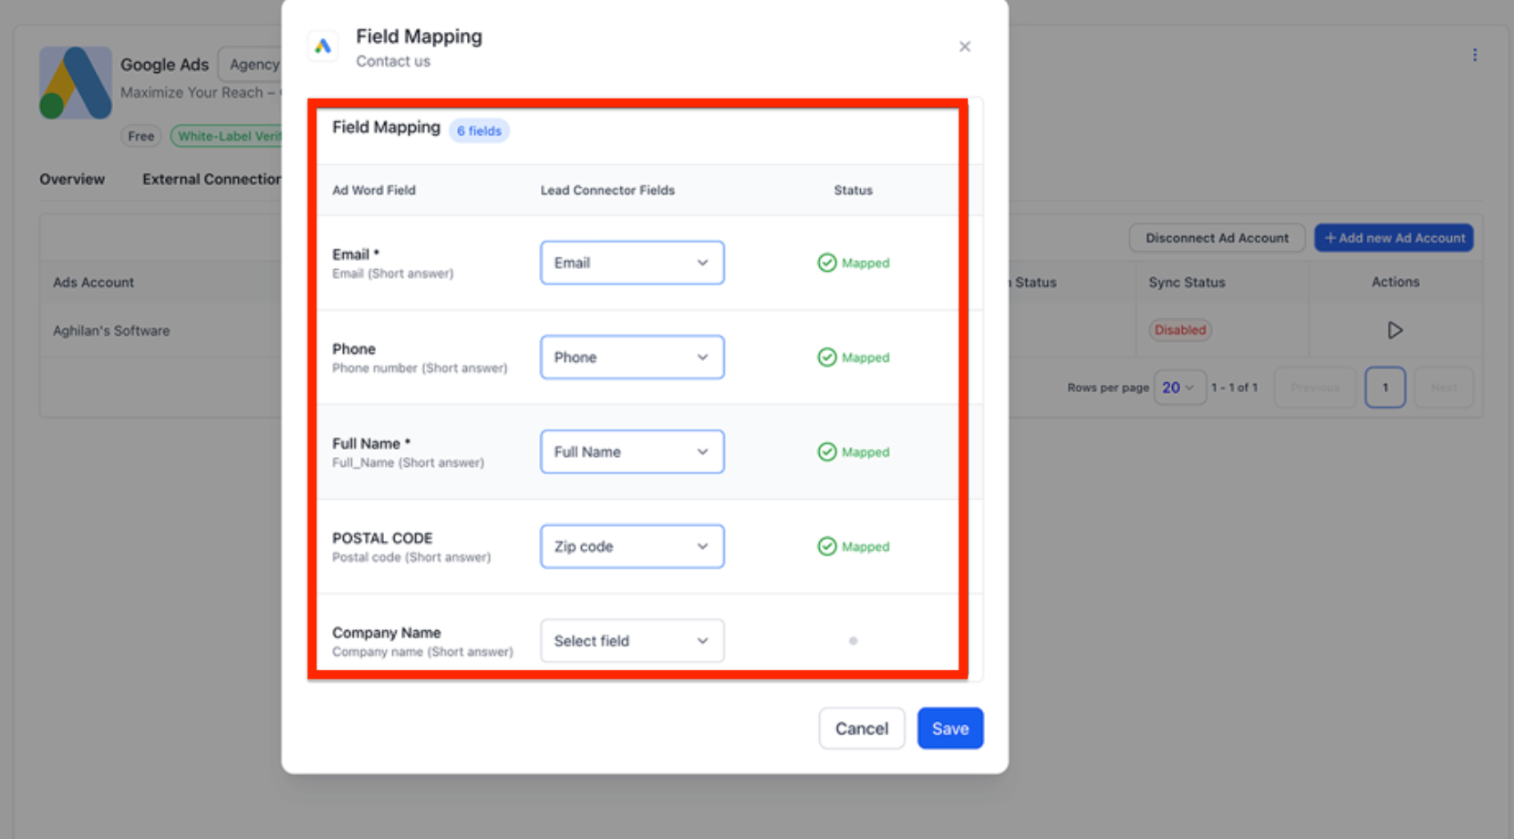Click the Mapped checkmark for POSTAL CODE

tap(826, 546)
